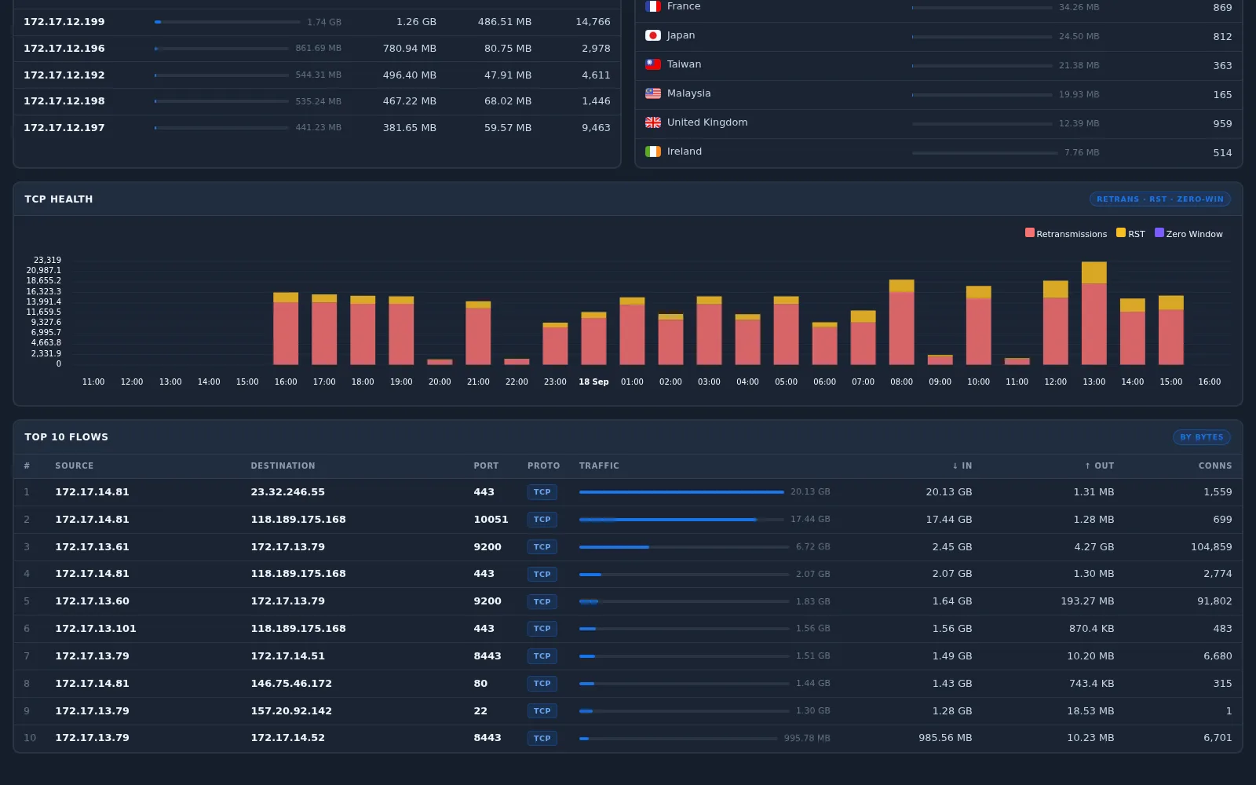
Task: Select host 172.17.12.192
Action: coord(64,75)
